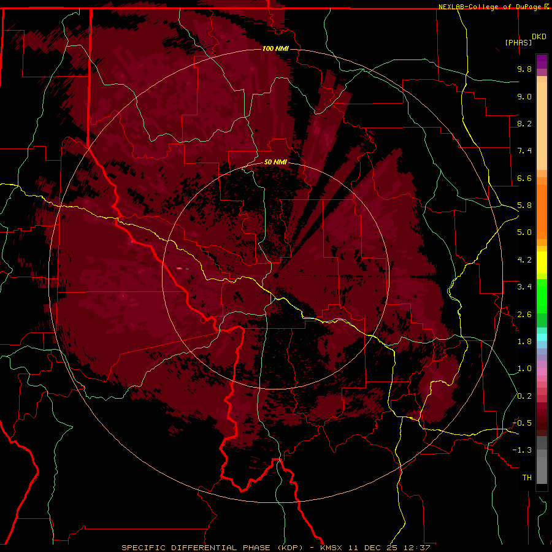Click the 1.0 color scale value
The height and width of the screenshot is (552, 552).
[x=524, y=369]
